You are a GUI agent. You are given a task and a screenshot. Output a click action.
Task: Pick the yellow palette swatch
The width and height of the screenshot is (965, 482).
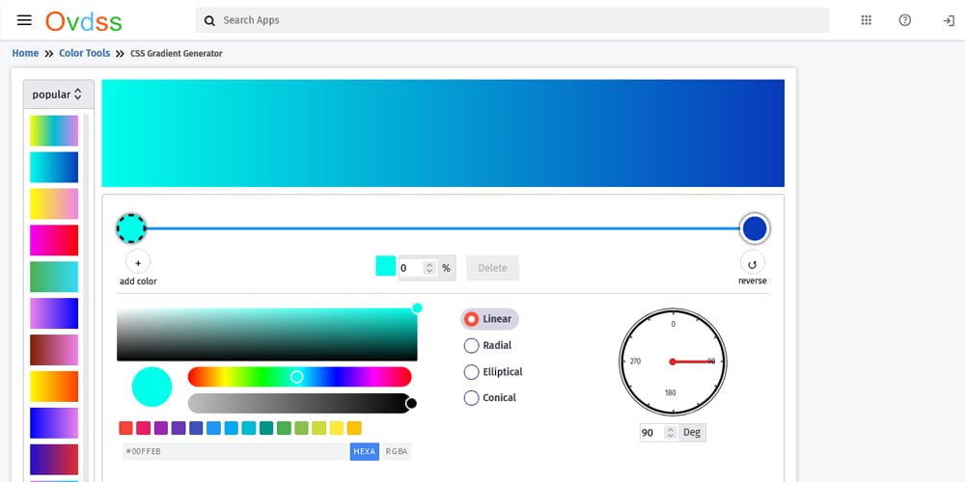[337, 428]
